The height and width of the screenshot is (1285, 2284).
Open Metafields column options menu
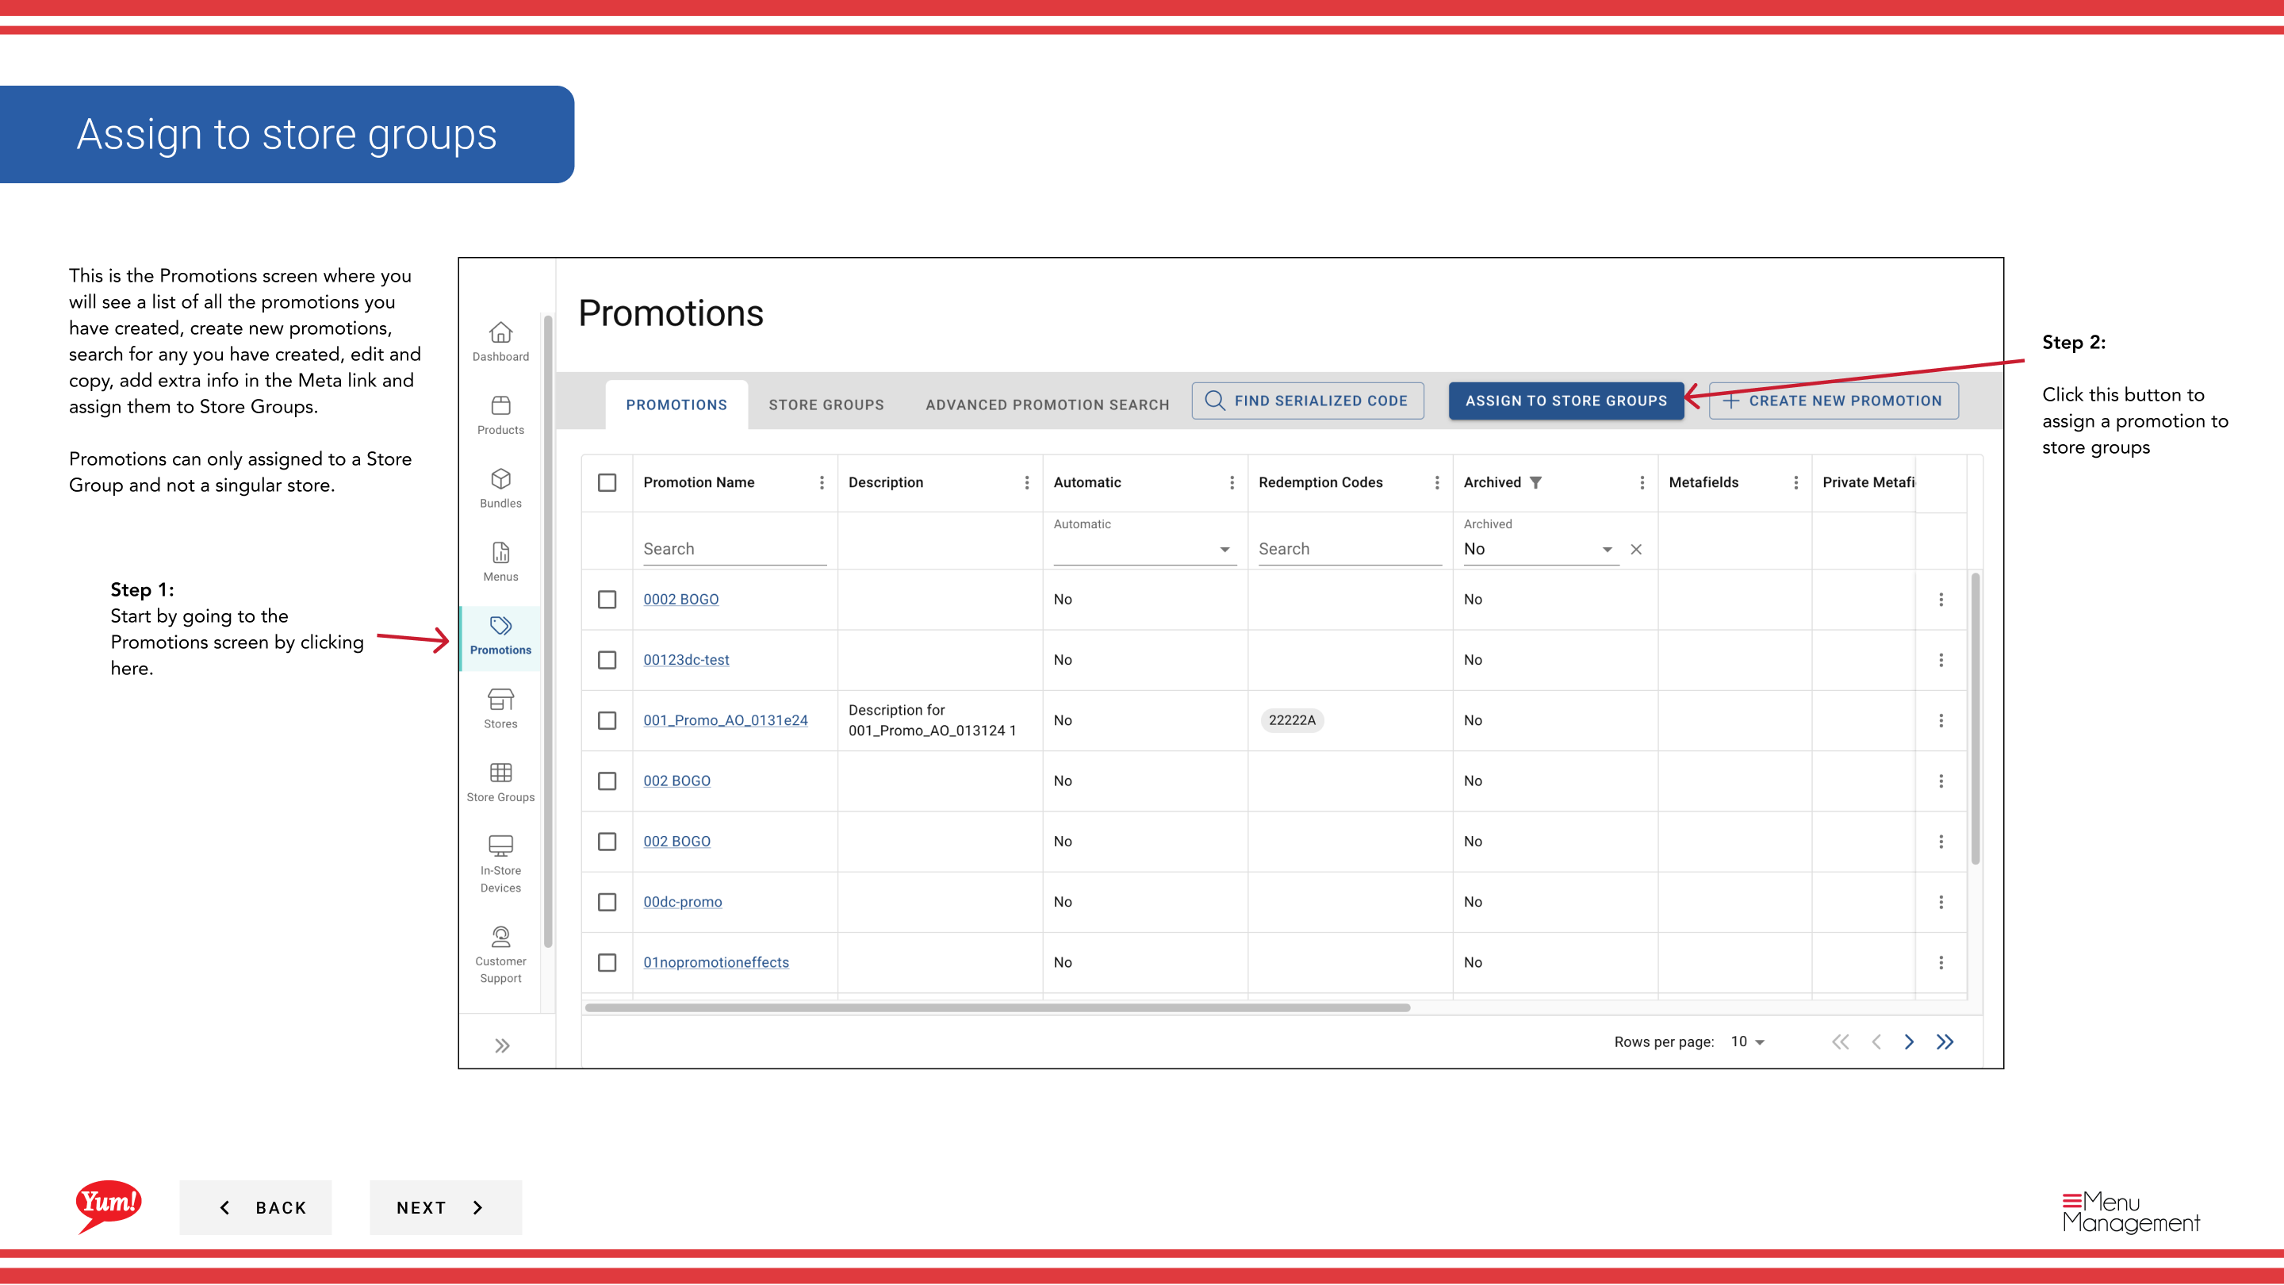[1796, 482]
